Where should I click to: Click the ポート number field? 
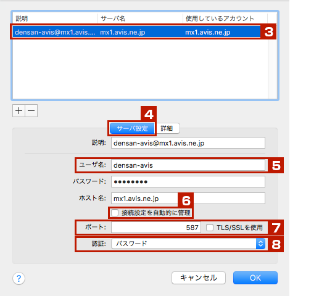(156, 227)
